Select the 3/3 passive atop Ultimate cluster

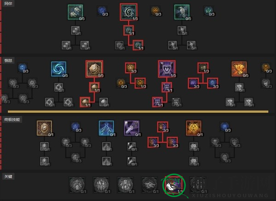[162, 127]
